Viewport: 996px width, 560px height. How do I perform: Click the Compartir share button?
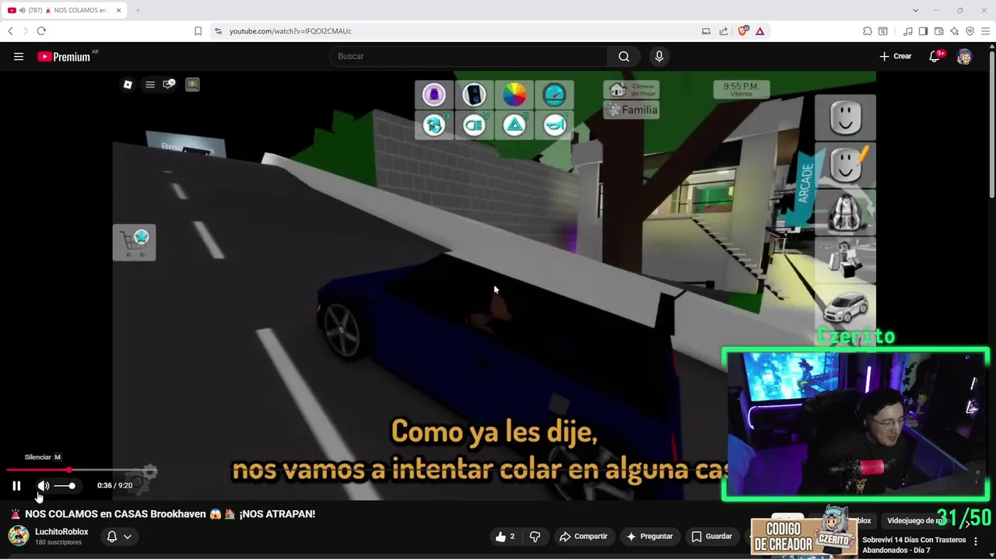[x=584, y=536]
